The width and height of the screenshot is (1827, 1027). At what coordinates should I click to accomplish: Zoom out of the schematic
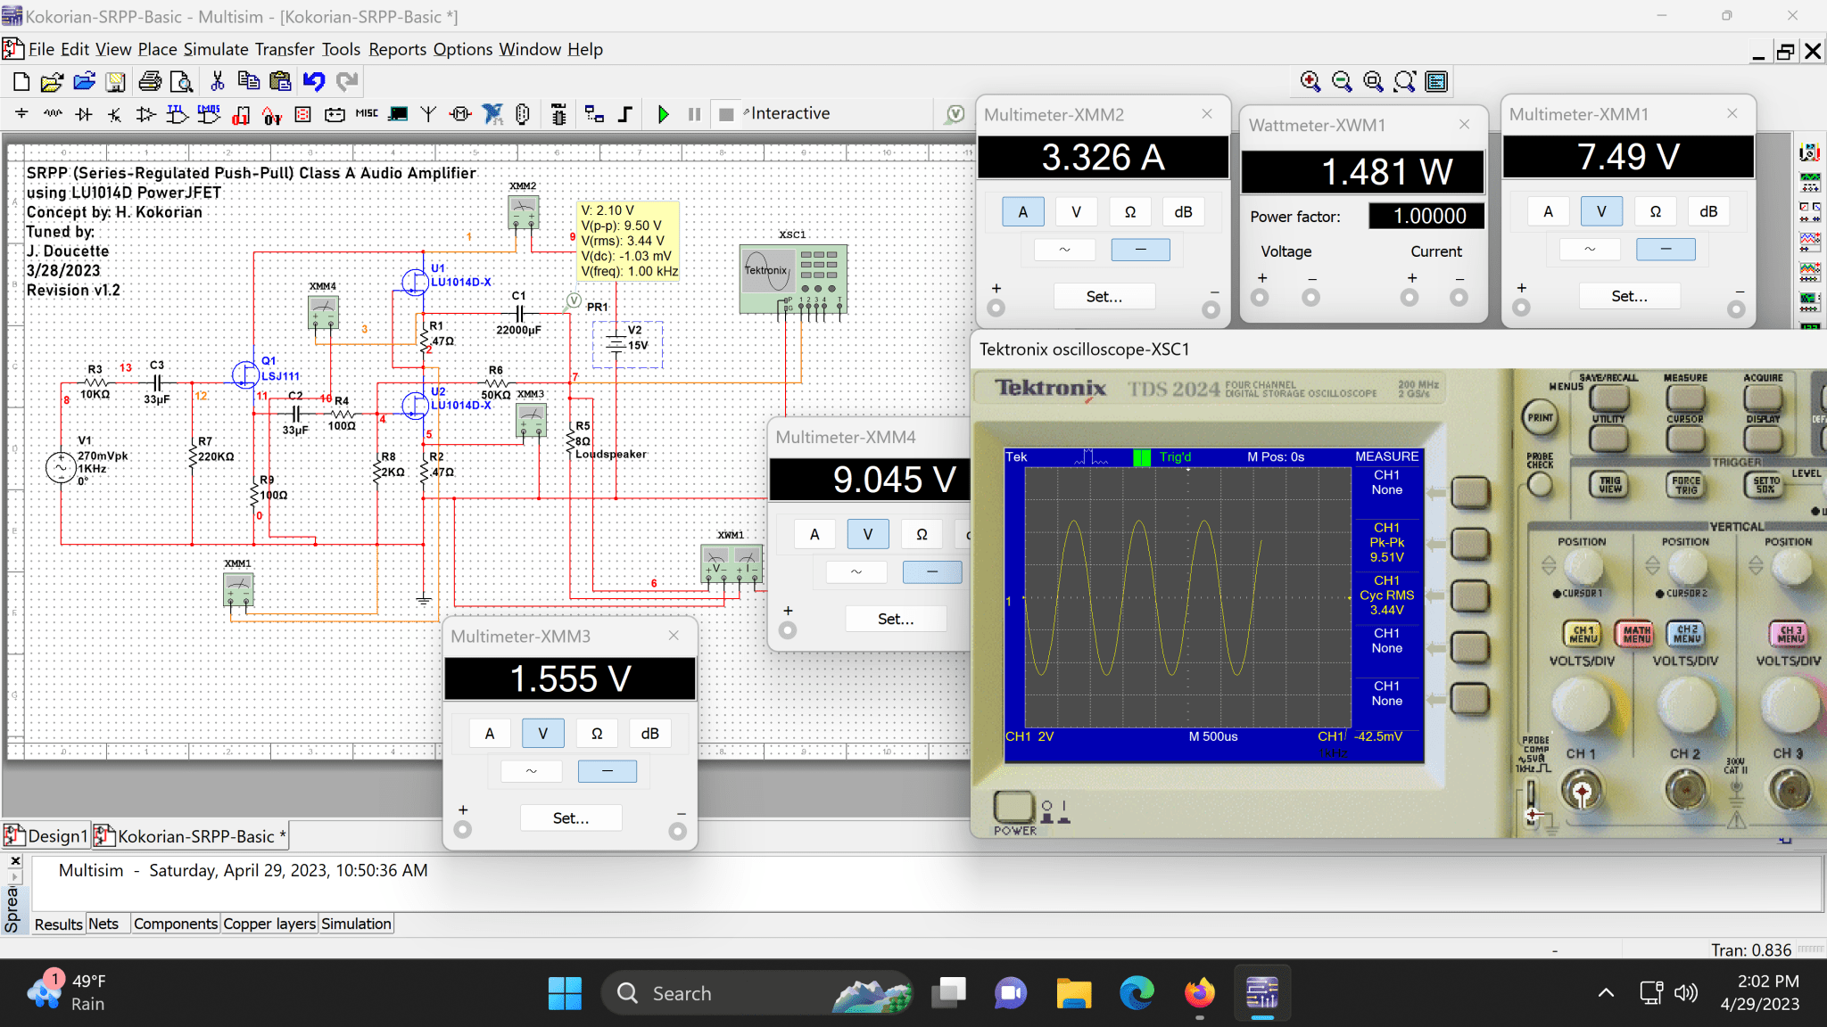1342,82
